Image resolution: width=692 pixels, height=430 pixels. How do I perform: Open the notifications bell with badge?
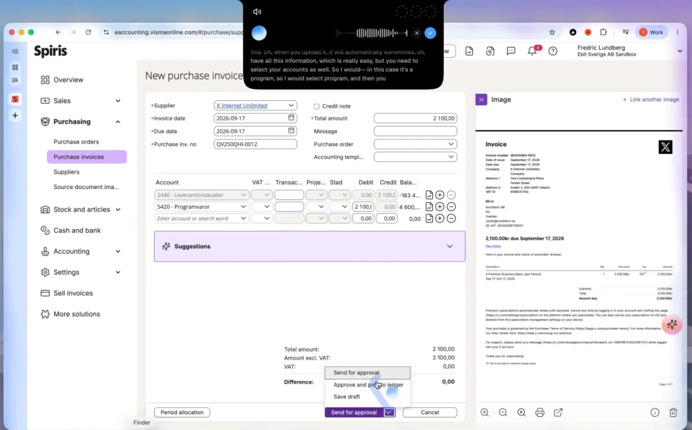coord(532,51)
